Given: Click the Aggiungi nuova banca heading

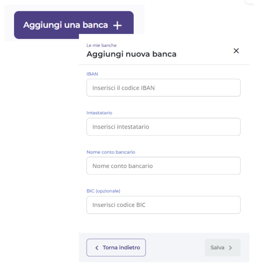Looking at the screenshot, I should pos(131,54).
